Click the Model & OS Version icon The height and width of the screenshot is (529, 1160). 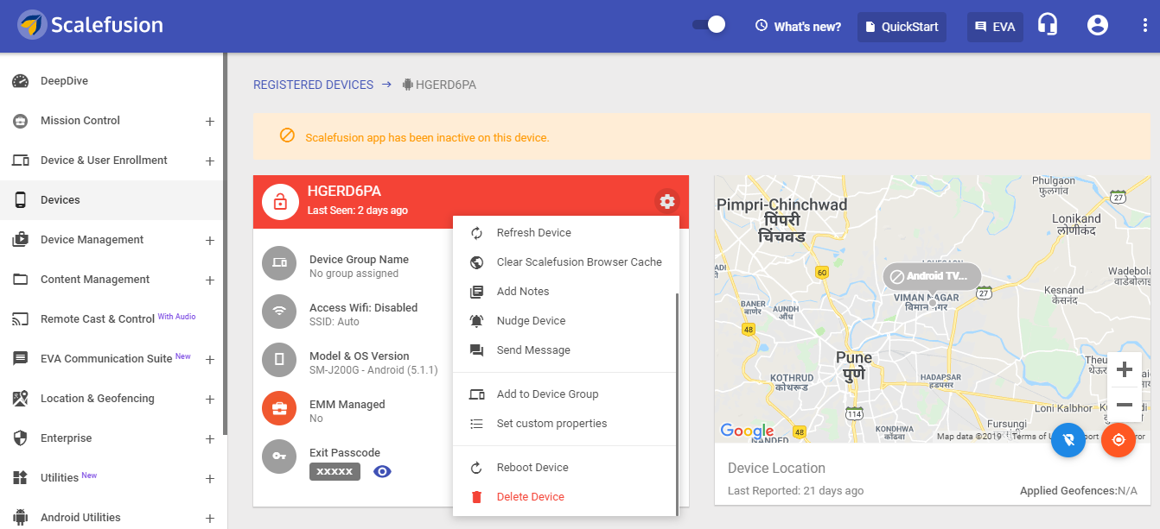[279, 360]
